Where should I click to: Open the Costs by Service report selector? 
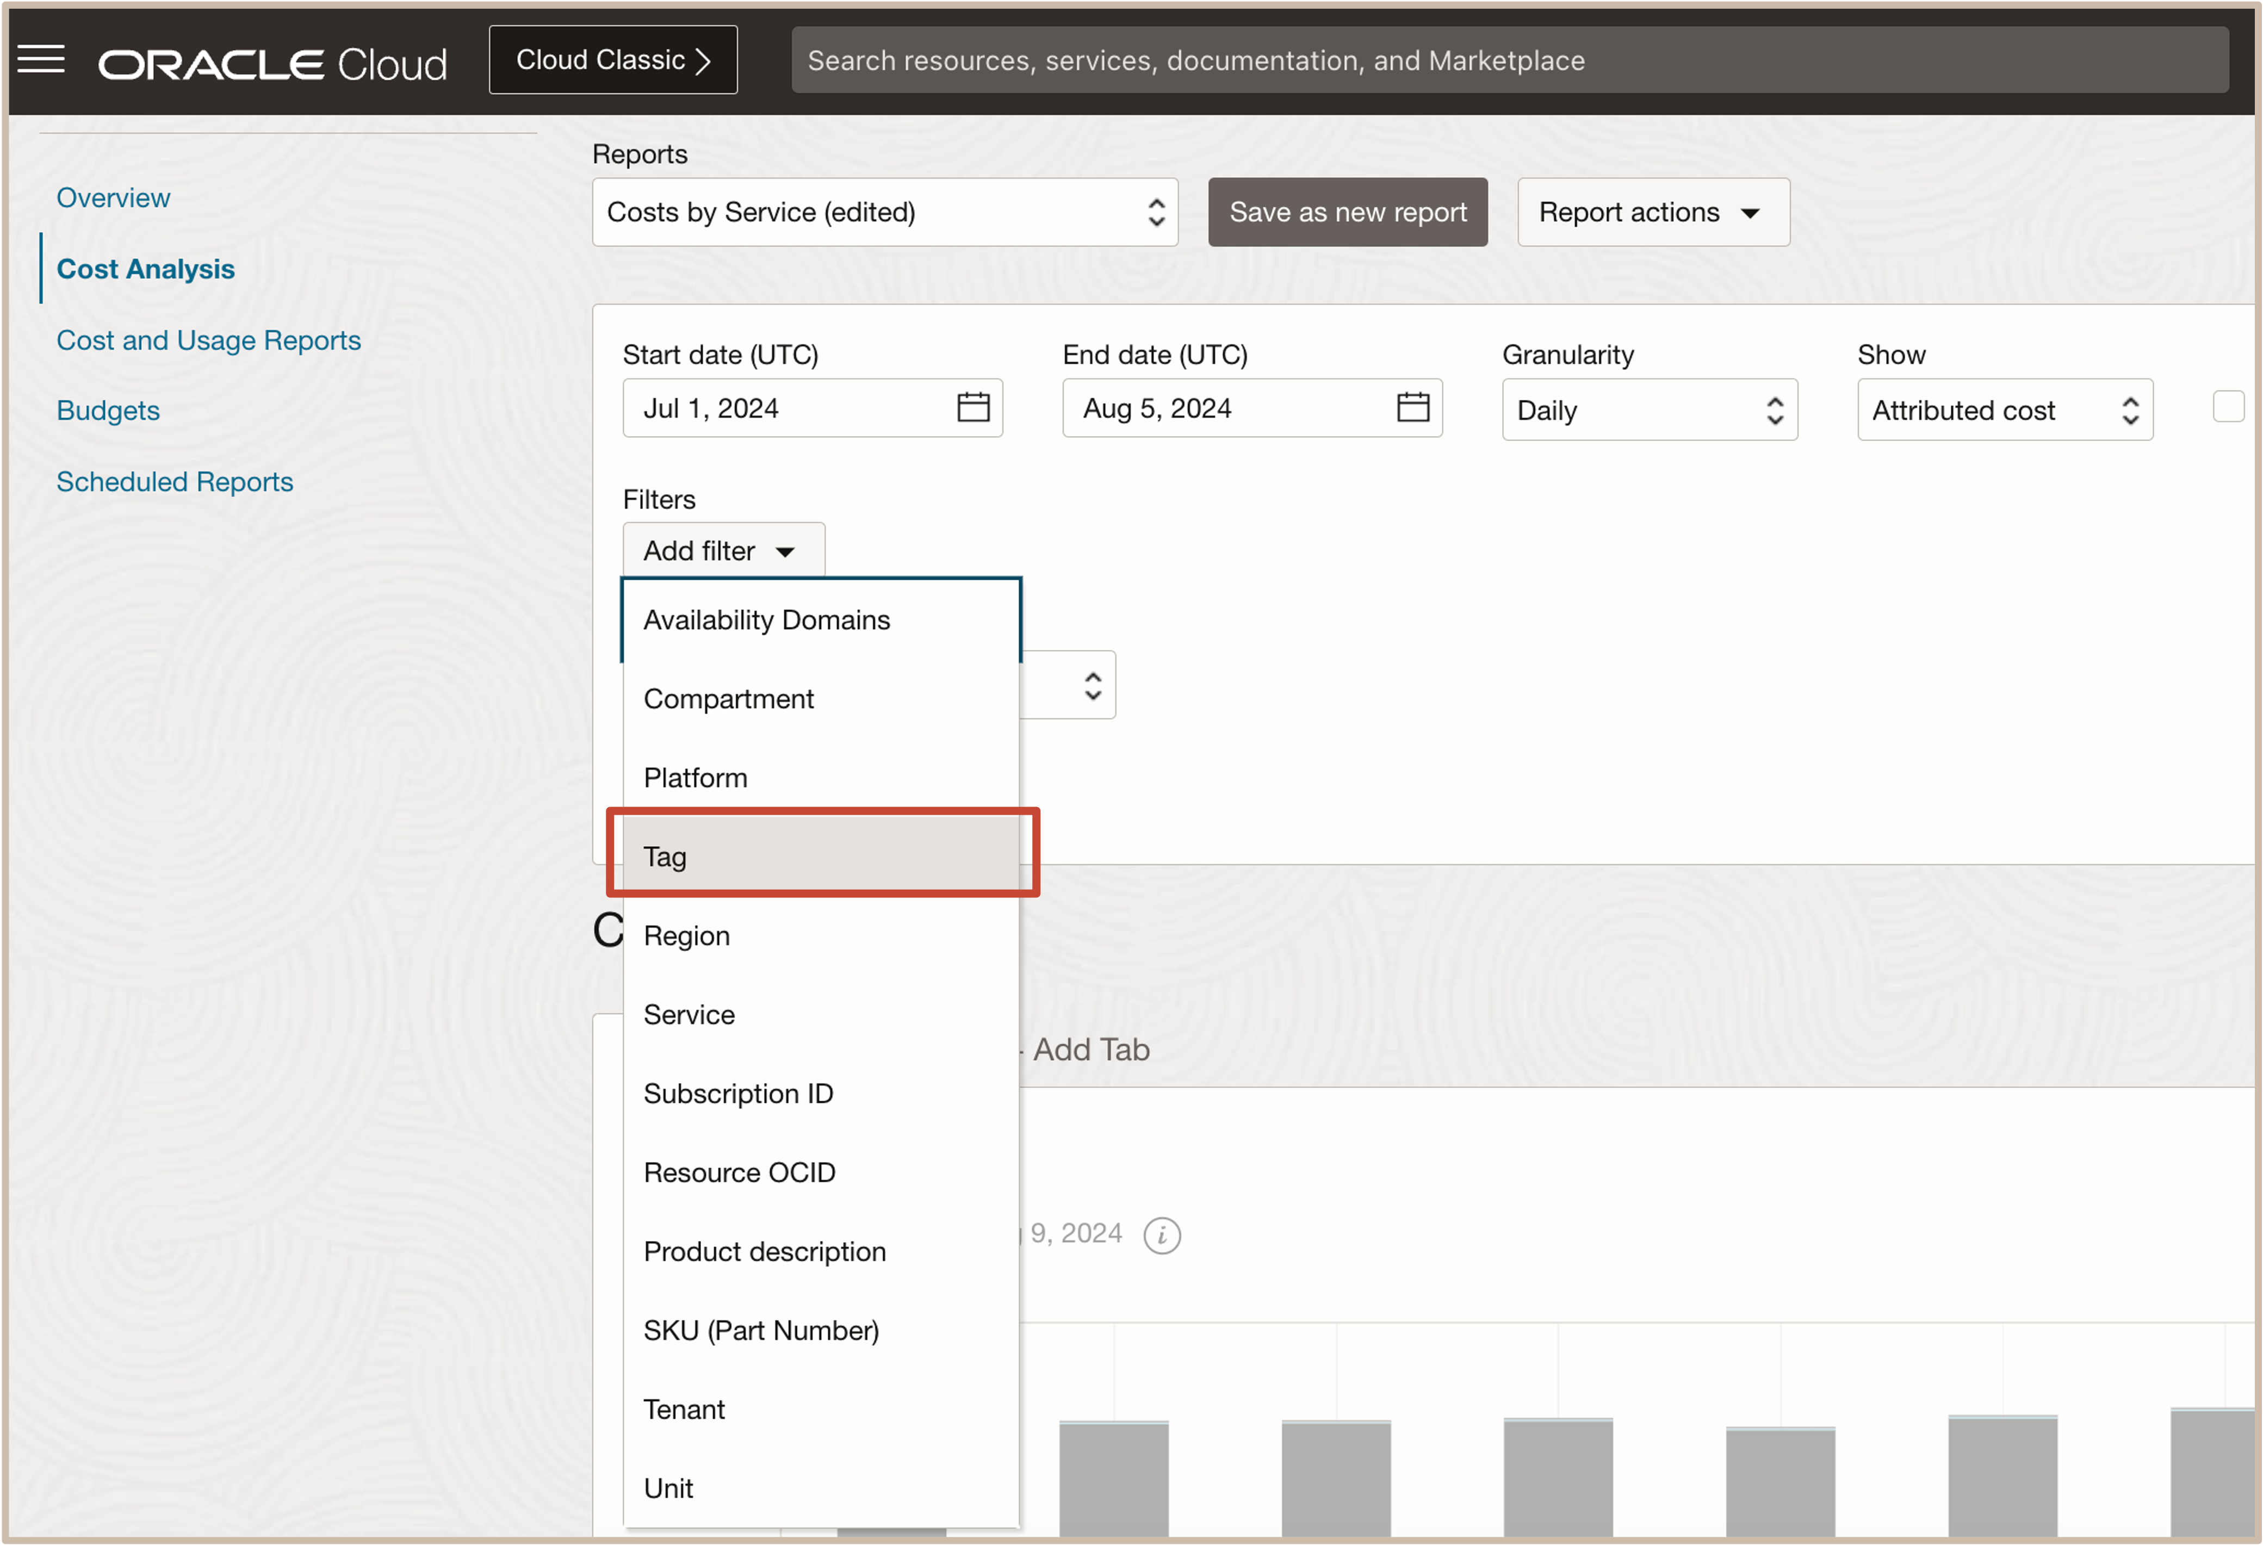884,212
